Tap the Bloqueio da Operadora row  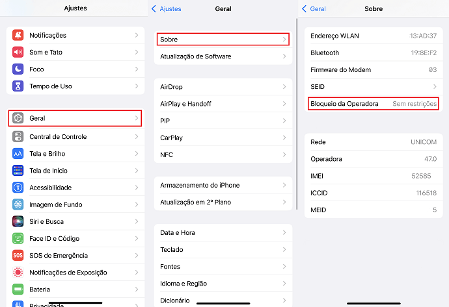(374, 104)
